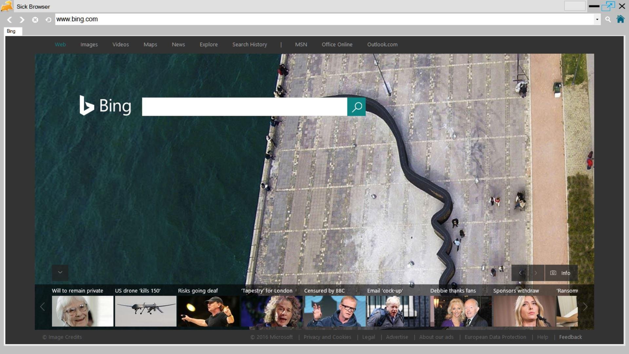Open the 'US drone kills 150' thumbnail
629x354 pixels.
pos(145,311)
